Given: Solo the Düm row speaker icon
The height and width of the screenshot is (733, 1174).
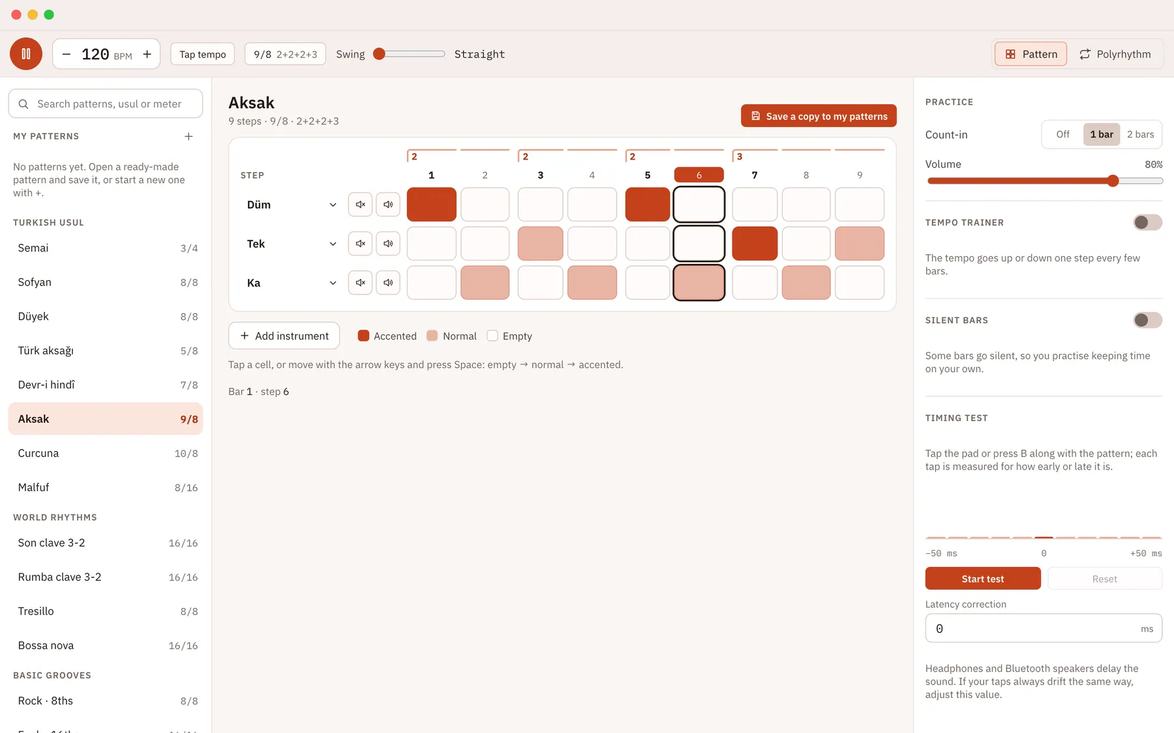Looking at the screenshot, I should (388, 205).
